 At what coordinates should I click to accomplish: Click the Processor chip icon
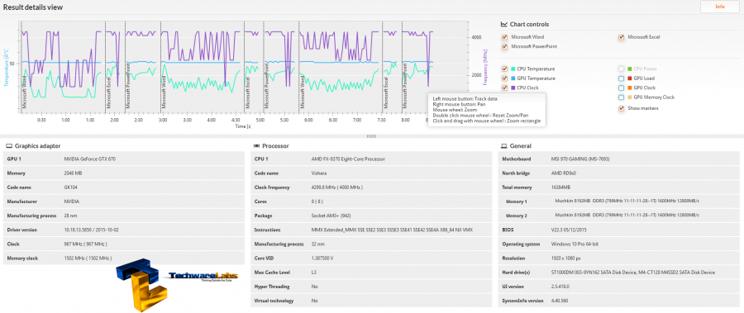point(257,146)
